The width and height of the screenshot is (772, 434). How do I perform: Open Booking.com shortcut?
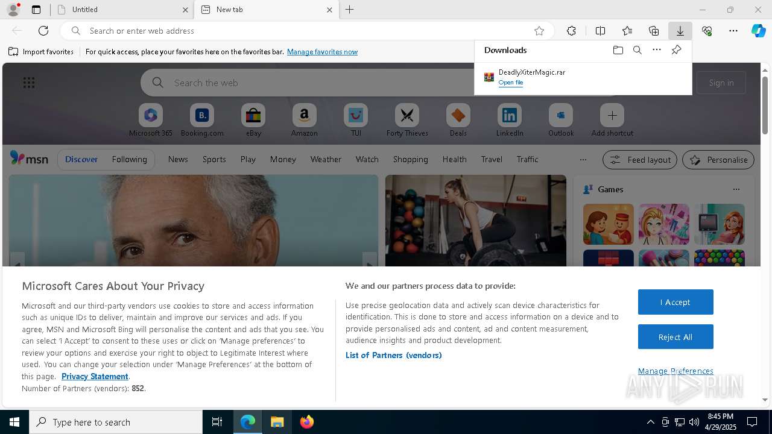click(x=202, y=121)
